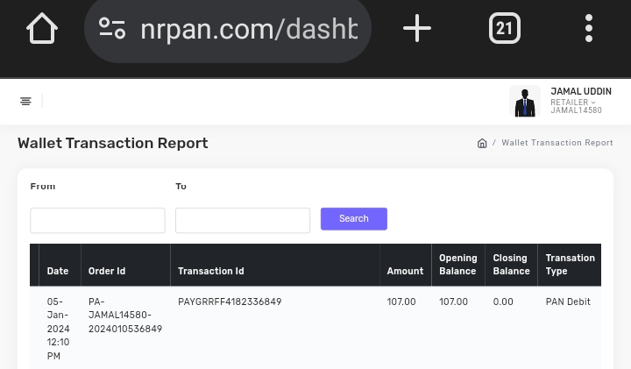Image resolution: width=631 pixels, height=369 pixels.
Task: Click the JAMAL UDDIN username
Action: click(580, 91)
